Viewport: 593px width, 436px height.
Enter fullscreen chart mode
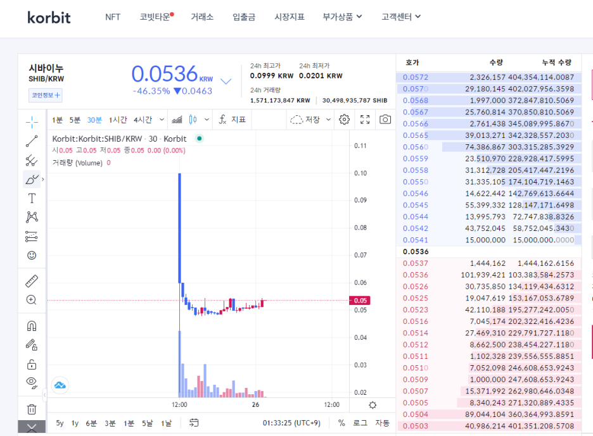[x=365, y=120]
